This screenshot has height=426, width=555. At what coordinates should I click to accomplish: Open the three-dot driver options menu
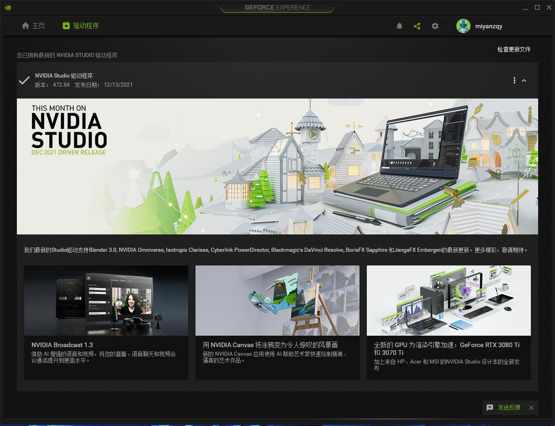pyautogui.click(x=514, y=80)
